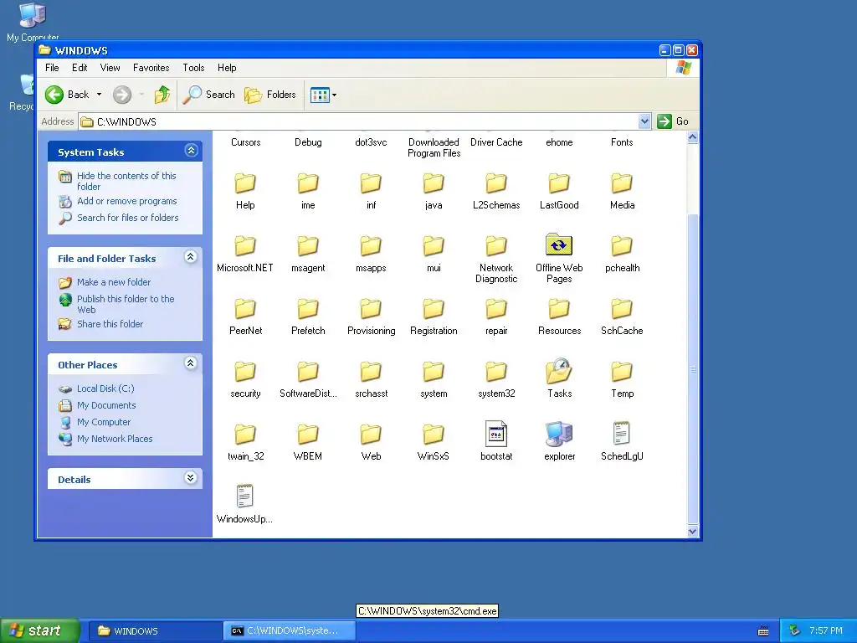Open the View menu
857x643 pixels.
[x=110, y=68]
